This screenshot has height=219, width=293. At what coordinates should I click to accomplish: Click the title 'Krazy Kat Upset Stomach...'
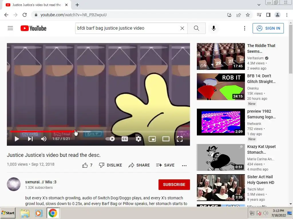(x=261, y=149)
